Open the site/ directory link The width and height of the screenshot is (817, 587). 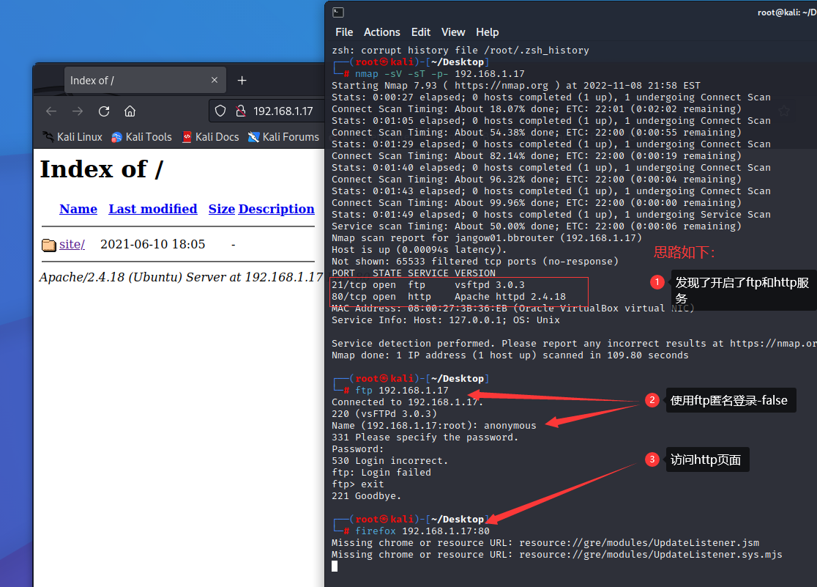(x=72, y=244)
